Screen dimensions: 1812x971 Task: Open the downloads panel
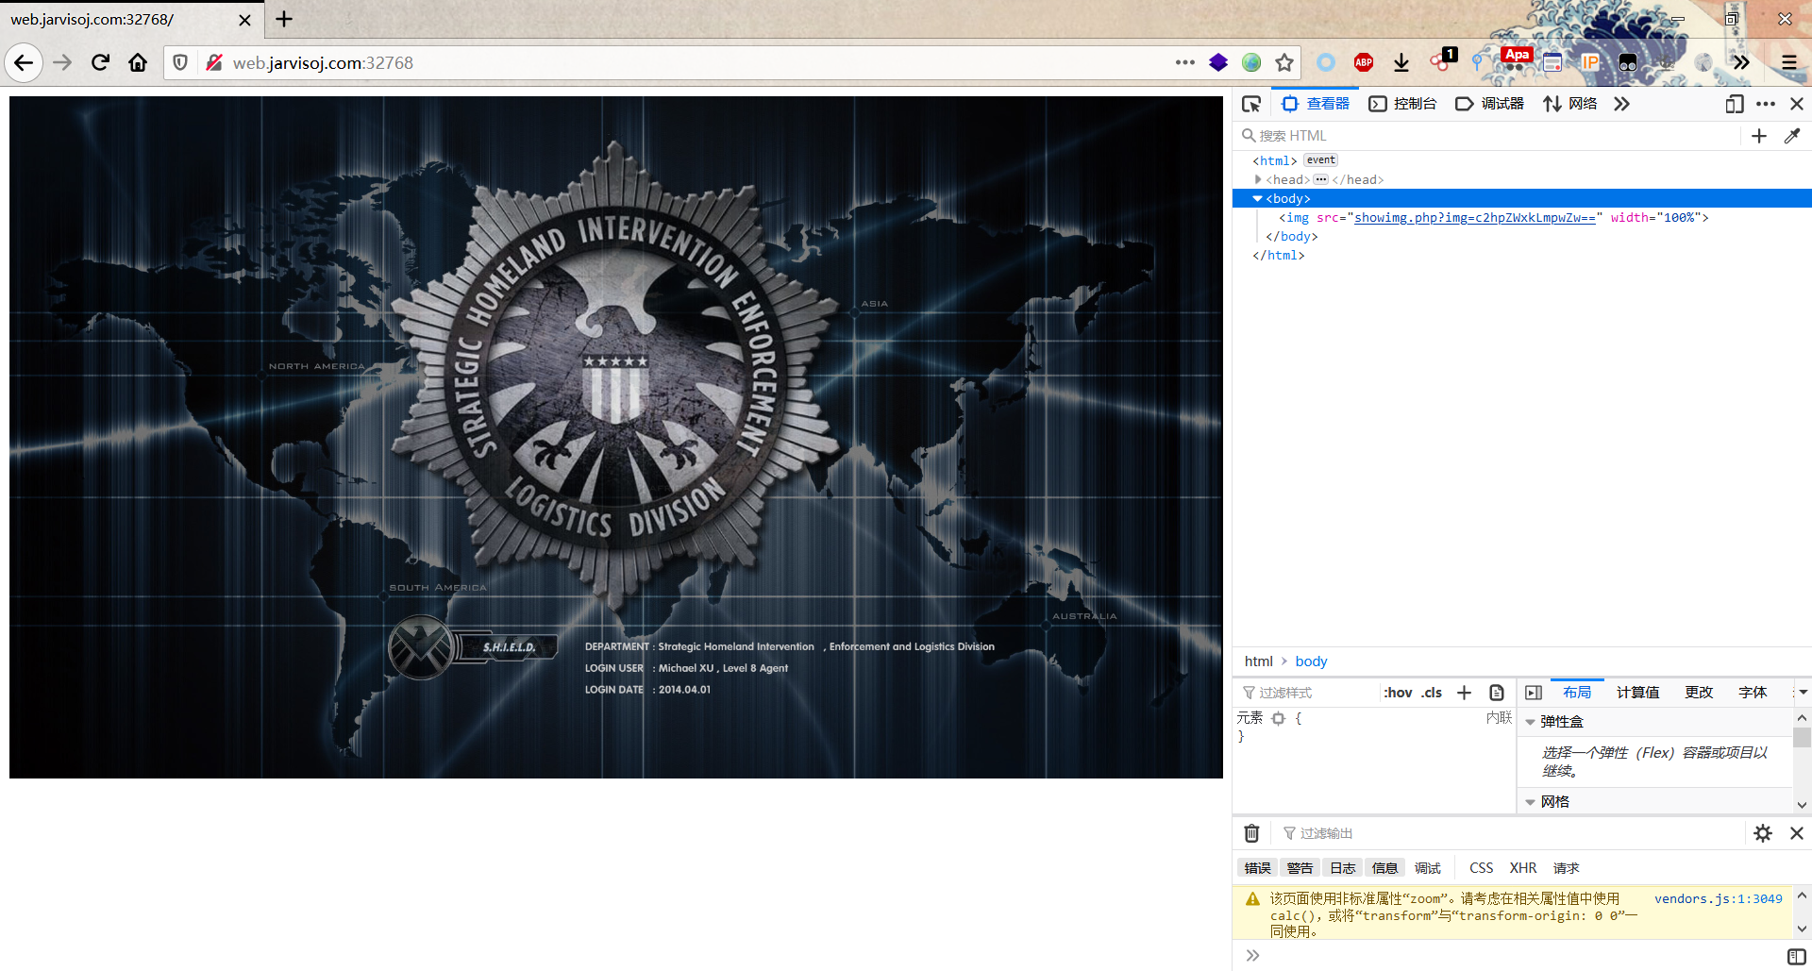point(1401,62)
